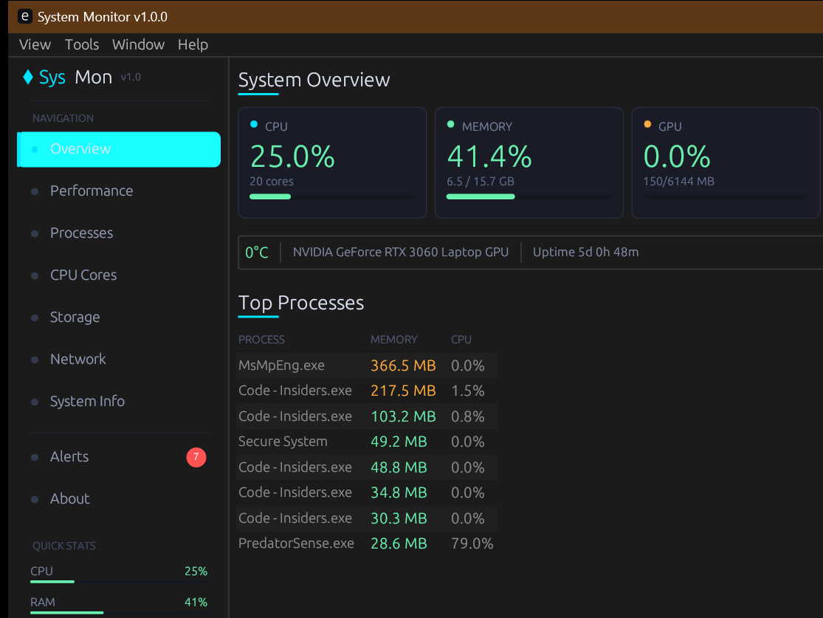
Task: Select the System Info sidebar entry
Action: (87, 401)
